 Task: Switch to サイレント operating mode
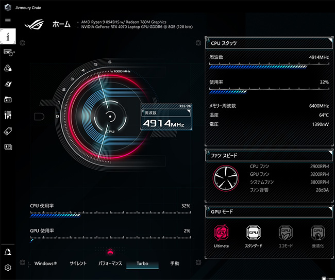78,263
